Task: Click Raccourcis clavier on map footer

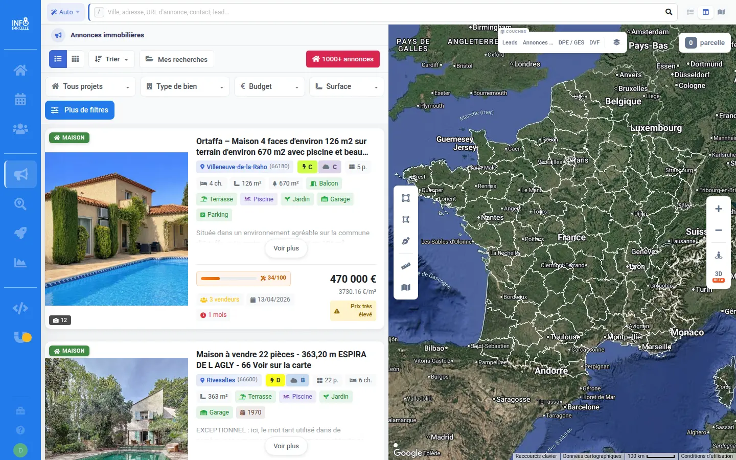Action: [x=536, y=456]
